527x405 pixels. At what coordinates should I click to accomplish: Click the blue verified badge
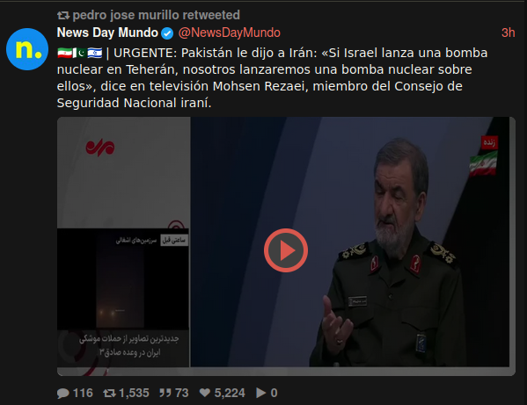point(167,33)
